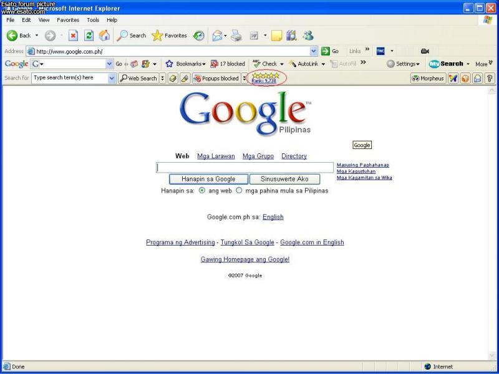Open the Research books icon
Screen dimensions: 499x374
[291, 36]
